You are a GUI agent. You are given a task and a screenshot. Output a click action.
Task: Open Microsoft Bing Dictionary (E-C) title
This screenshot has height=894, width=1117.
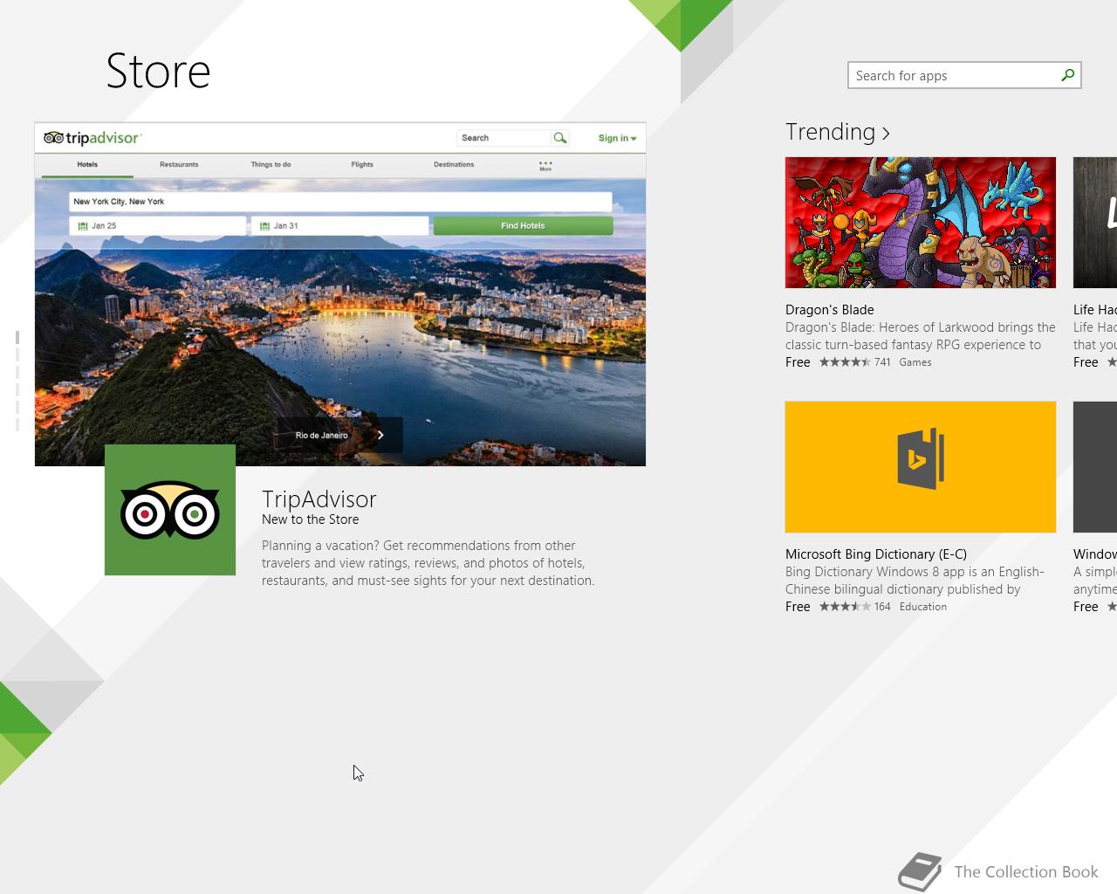pyautogui.click(x=876, y=554)
